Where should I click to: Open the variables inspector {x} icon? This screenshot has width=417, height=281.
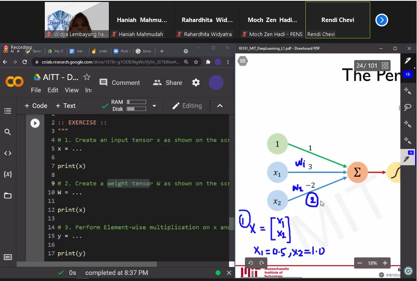point(8,174)
